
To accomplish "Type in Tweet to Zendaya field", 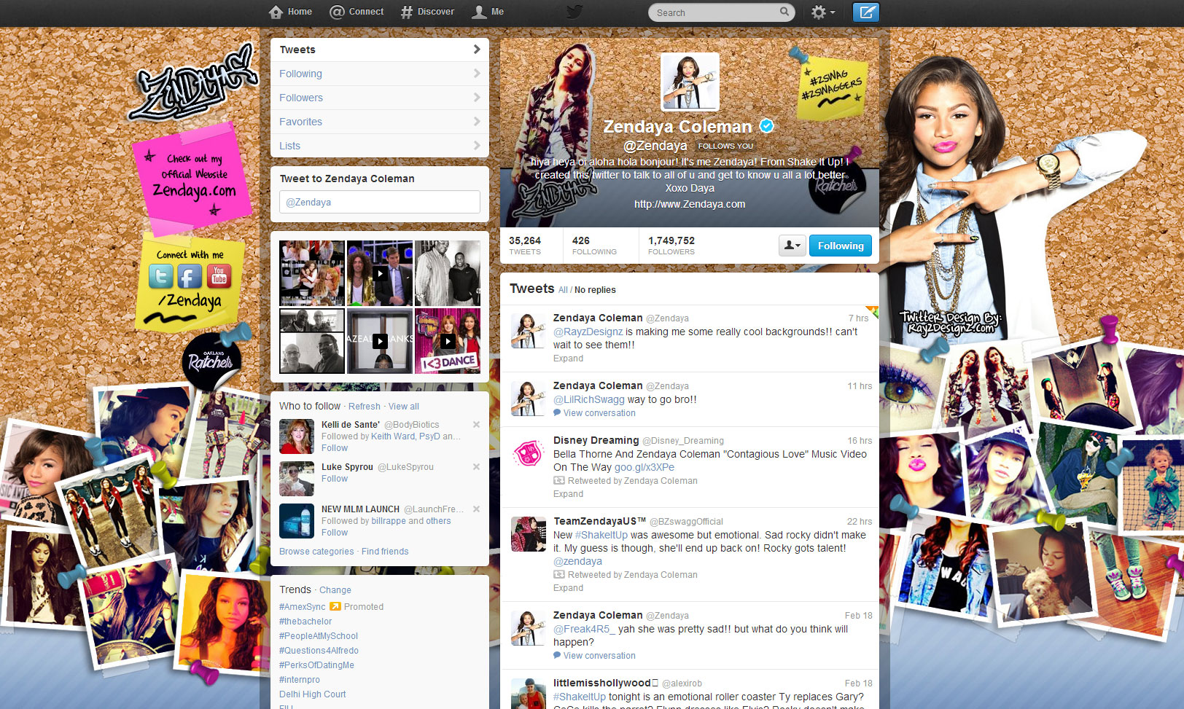I will tap(379, 202).
